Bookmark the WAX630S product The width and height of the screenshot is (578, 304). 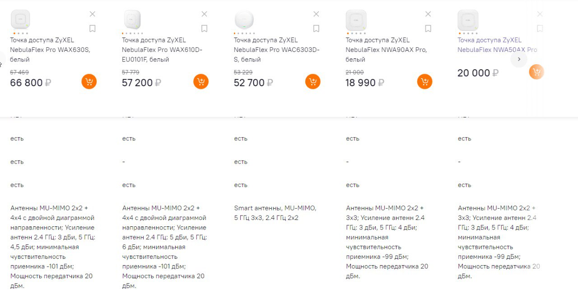tap(93, 29)
